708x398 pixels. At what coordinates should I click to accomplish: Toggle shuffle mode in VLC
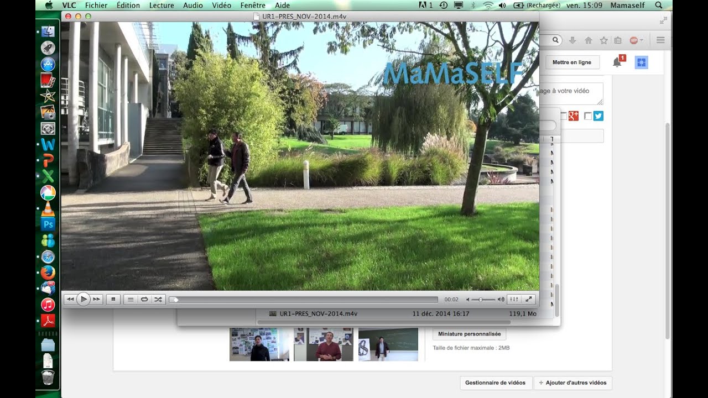pos(158,299)
